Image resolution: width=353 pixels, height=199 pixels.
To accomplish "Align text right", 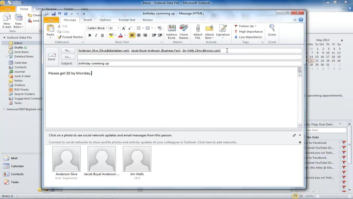I will [x=145, y=35].
